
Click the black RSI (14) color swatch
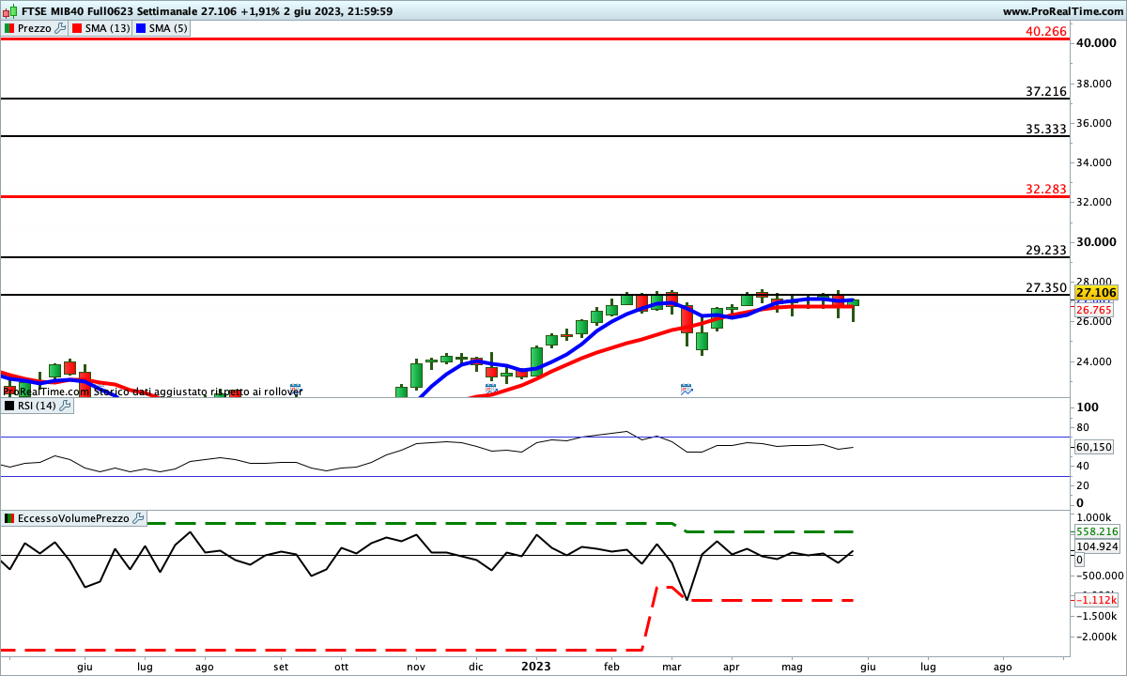click(9, 406)
